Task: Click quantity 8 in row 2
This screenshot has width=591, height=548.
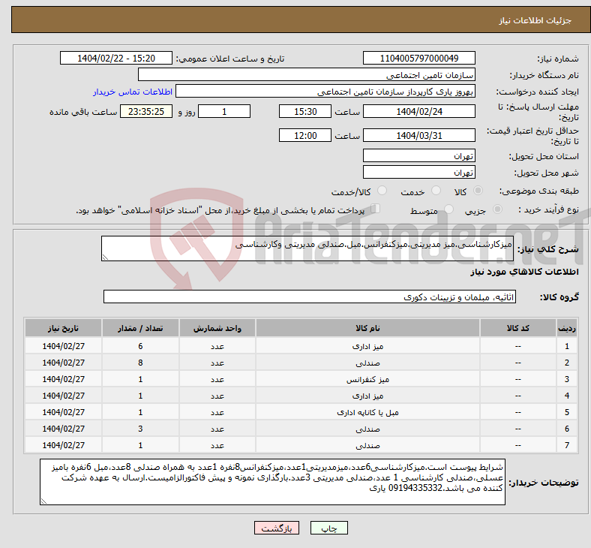Action: point(140,363)
